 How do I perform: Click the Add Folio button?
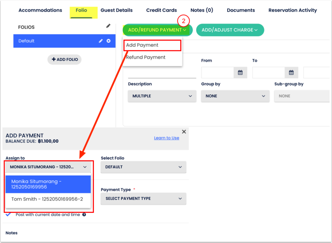(x=64, y=60)
